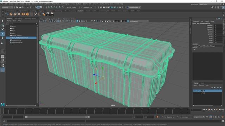225x126 pixels.
Task: Click the orange diamond shelf icon
Action: tap(19, 14)
